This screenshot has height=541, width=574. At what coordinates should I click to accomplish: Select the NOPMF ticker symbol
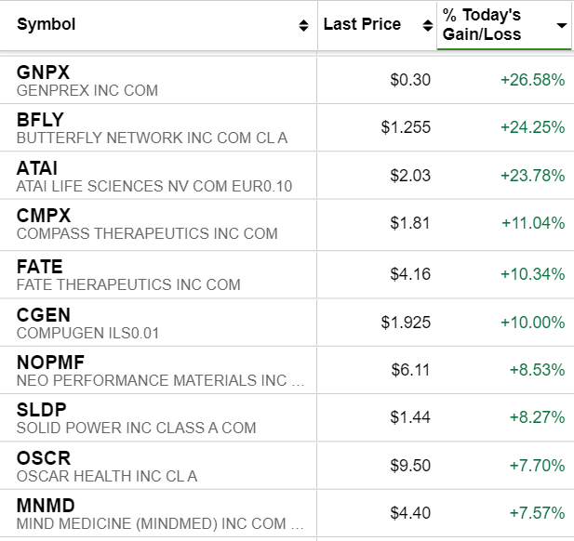(x=48, y=363)
